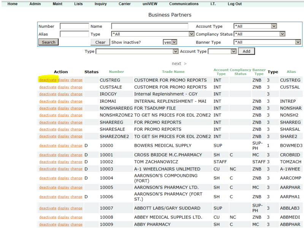
Task: Sort by the Alias column header
Action: click(291, 72)
